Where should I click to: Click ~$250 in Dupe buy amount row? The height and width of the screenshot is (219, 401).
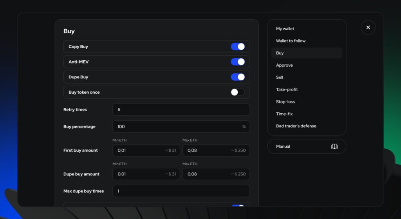238,174
